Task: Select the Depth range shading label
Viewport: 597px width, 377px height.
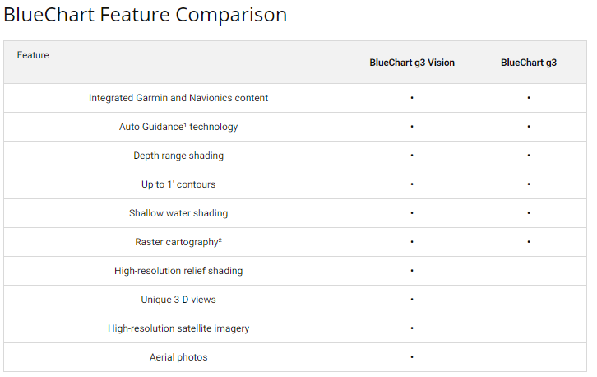Action: (178, 156)
